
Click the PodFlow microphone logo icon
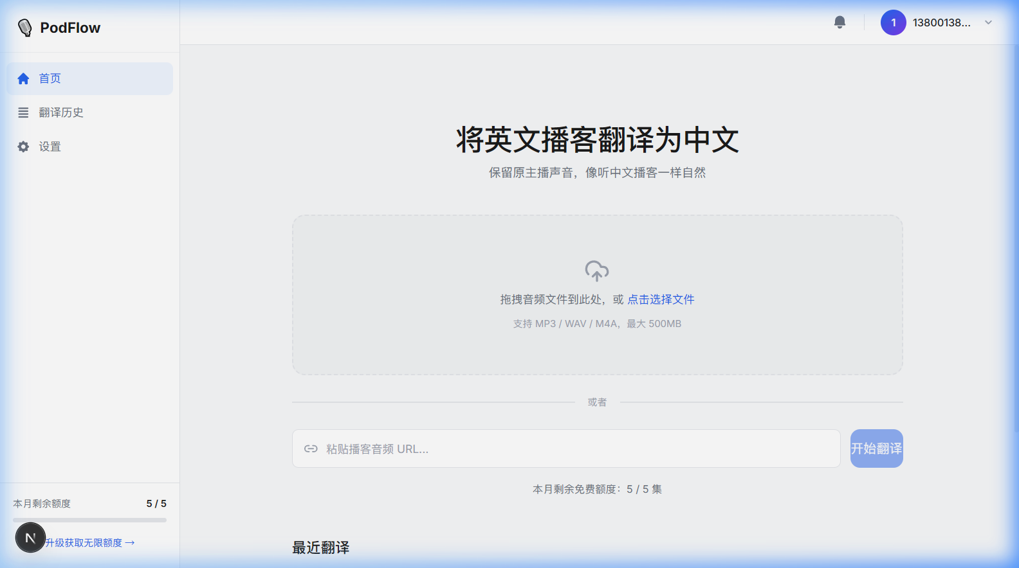point(24,28)
